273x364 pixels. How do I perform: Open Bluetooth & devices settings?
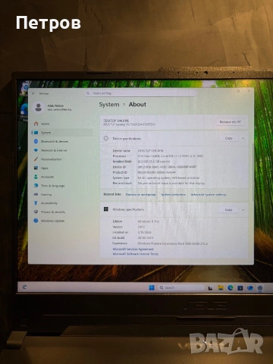(55, 142)
